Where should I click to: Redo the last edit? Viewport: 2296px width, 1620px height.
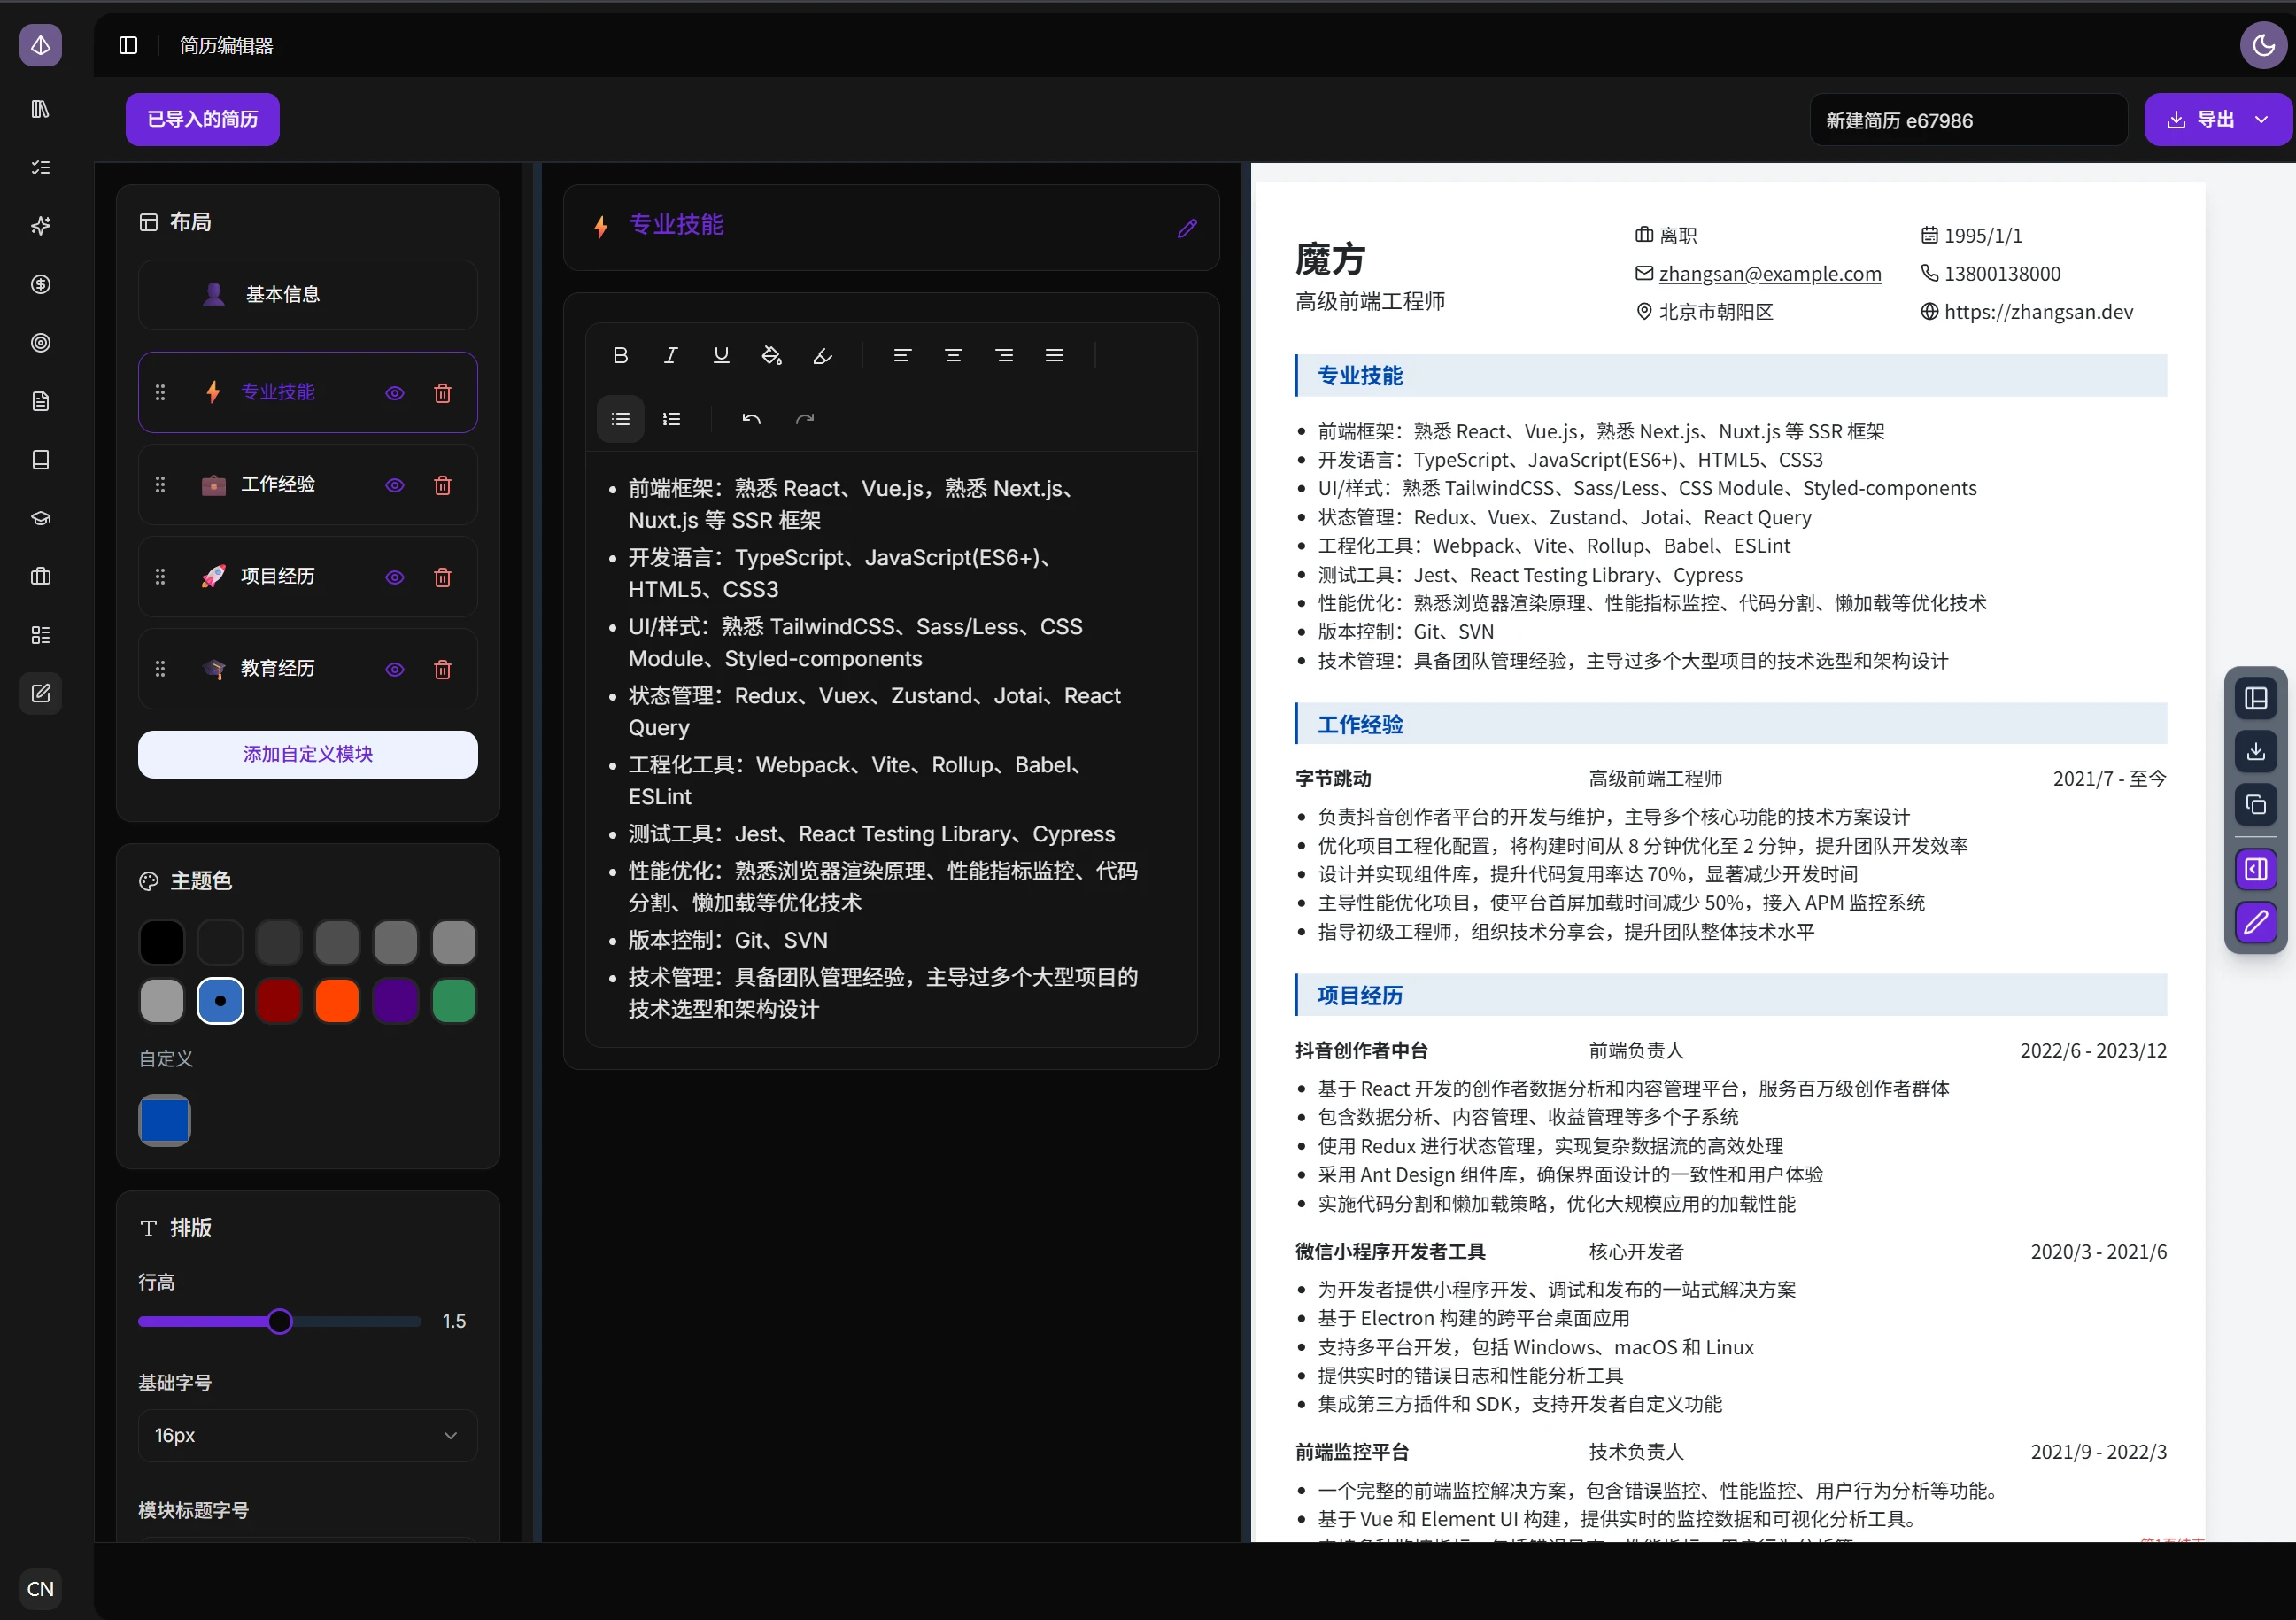(805, 419)
